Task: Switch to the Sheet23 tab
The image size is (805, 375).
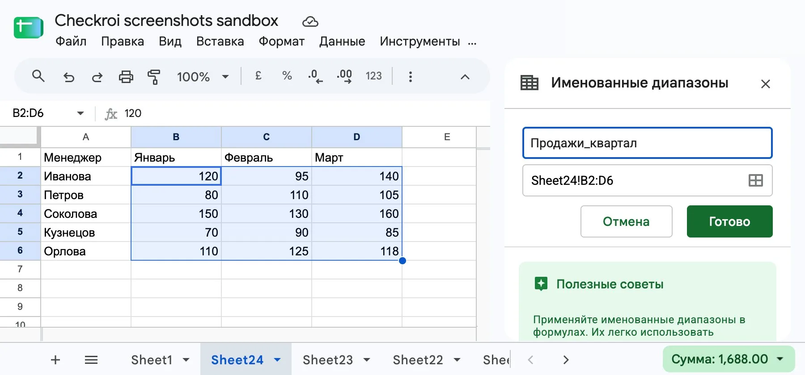Action: tap(328, 360)
